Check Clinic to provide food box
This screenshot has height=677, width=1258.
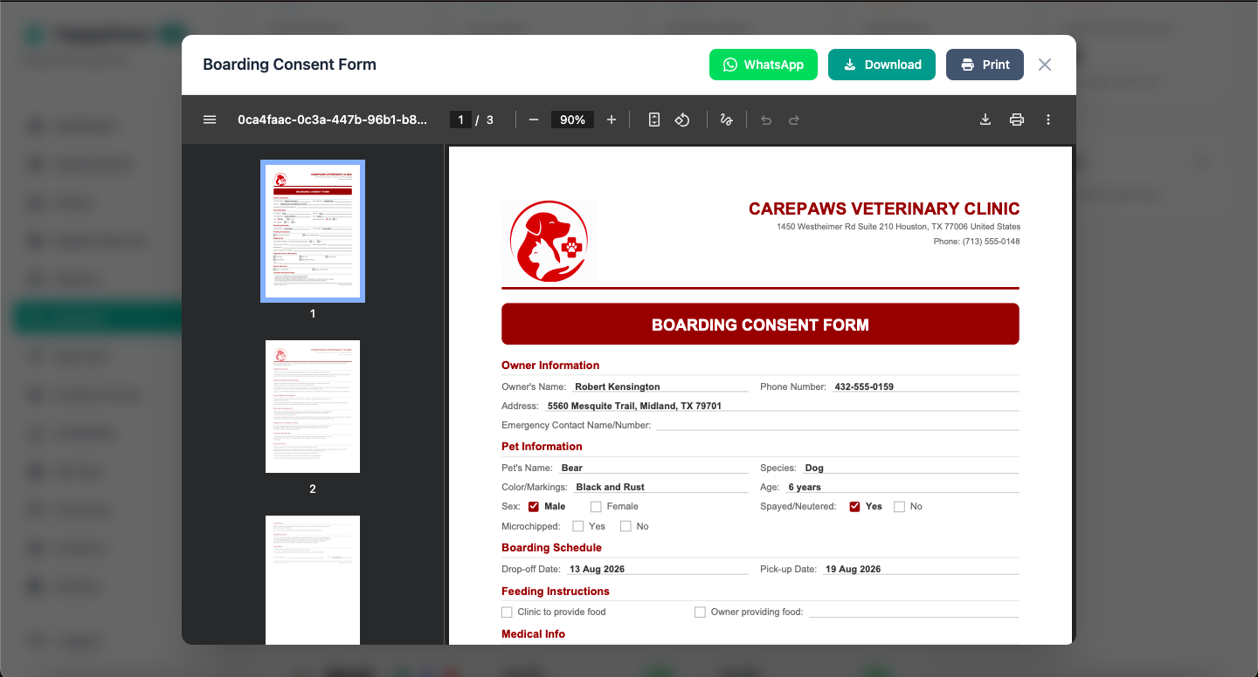tap(507, 612)
